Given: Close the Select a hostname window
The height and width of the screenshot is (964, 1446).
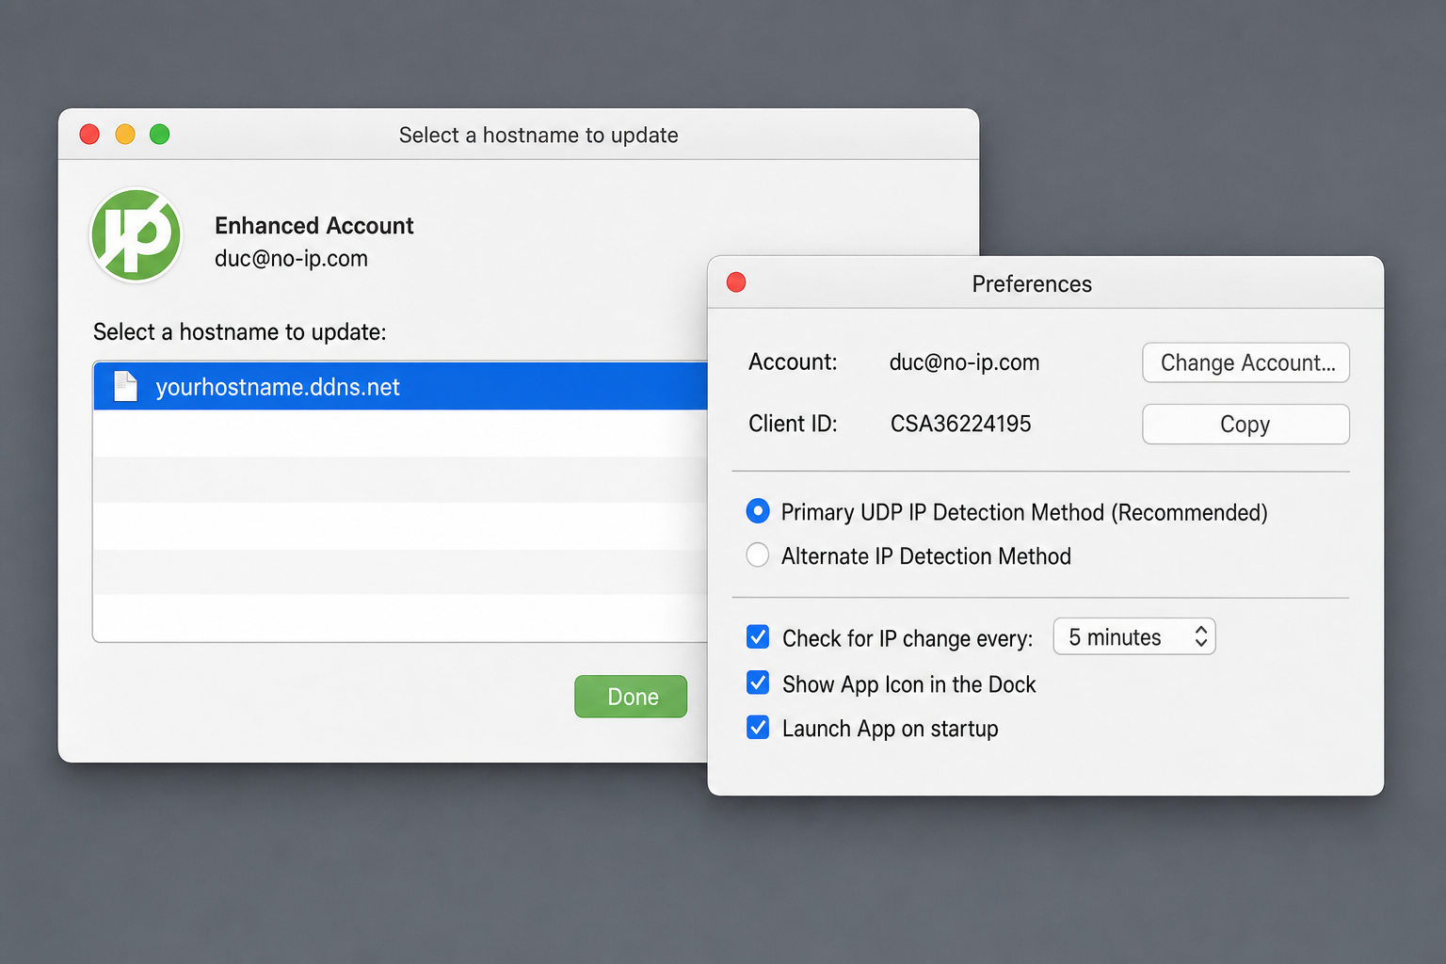Looking at the screenshot, I should pos(89,135).
